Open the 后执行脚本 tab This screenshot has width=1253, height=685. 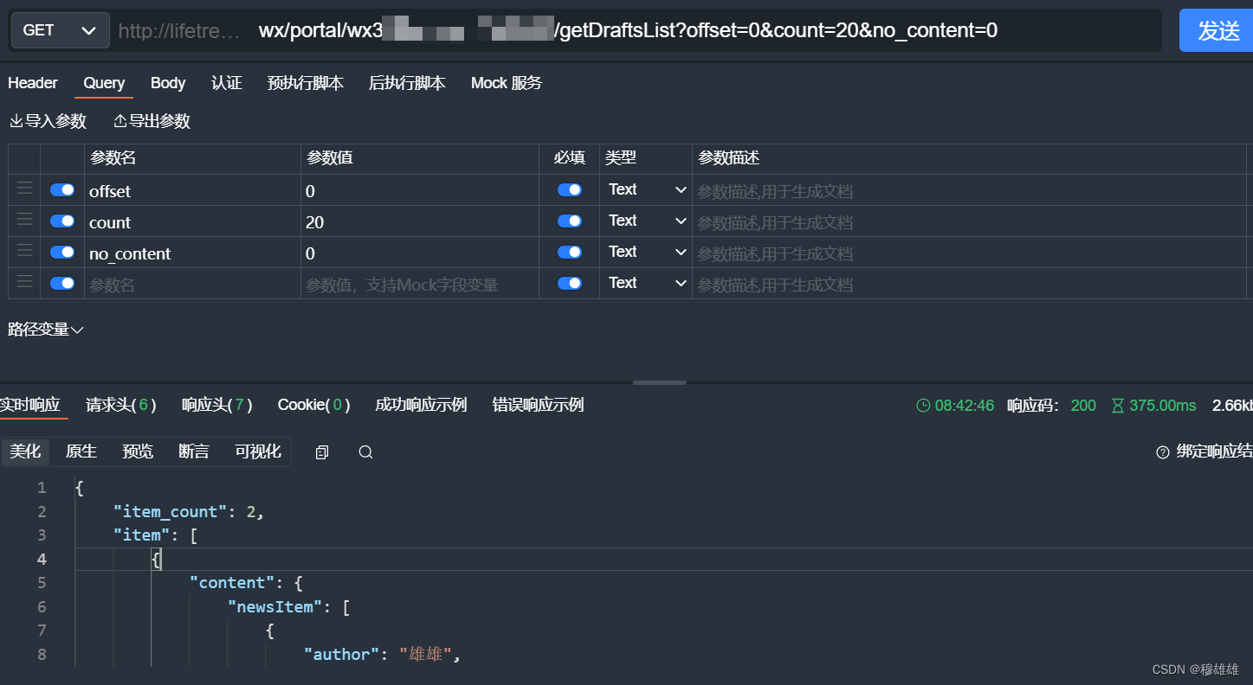point(407,83)
